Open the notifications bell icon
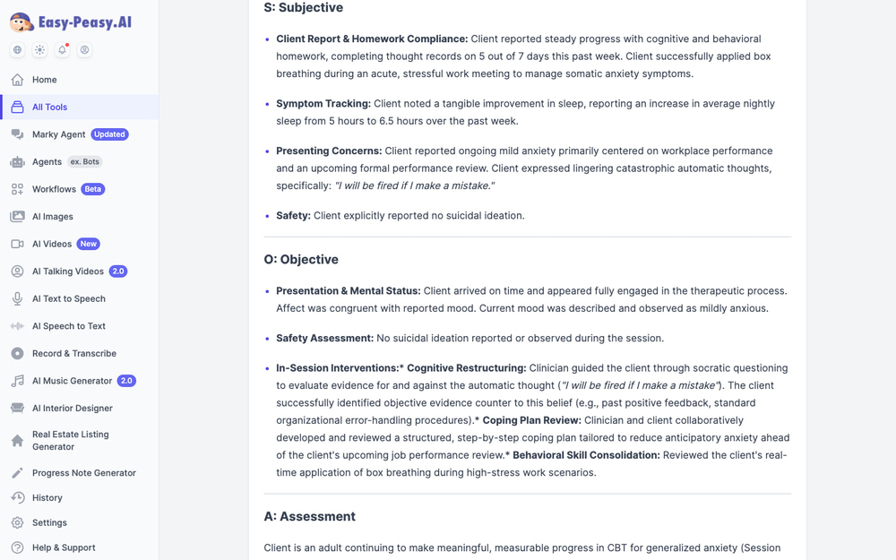896x560 pixels. point(63,49)
